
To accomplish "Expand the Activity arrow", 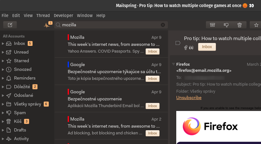I will [3, 139].
